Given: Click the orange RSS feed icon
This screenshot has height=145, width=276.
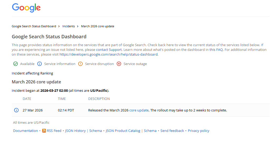Looking at the screenshot, I should [x=44, y=131].
